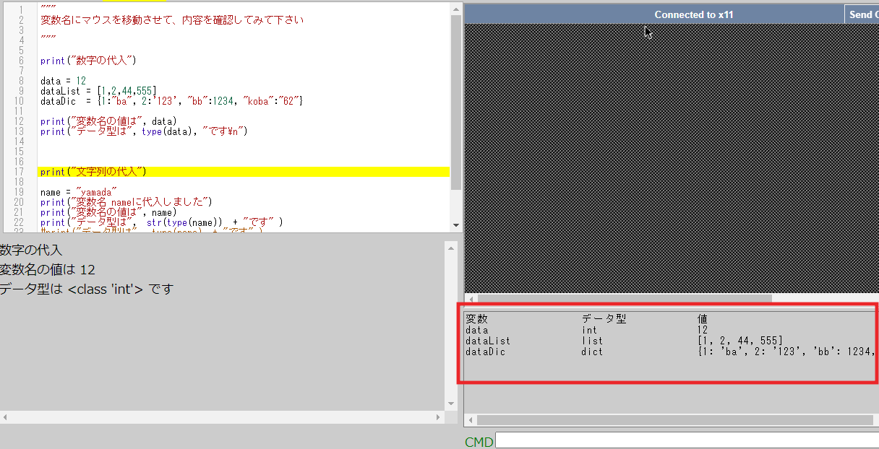Click the 'Connected to x11' status text

(694, 14)
